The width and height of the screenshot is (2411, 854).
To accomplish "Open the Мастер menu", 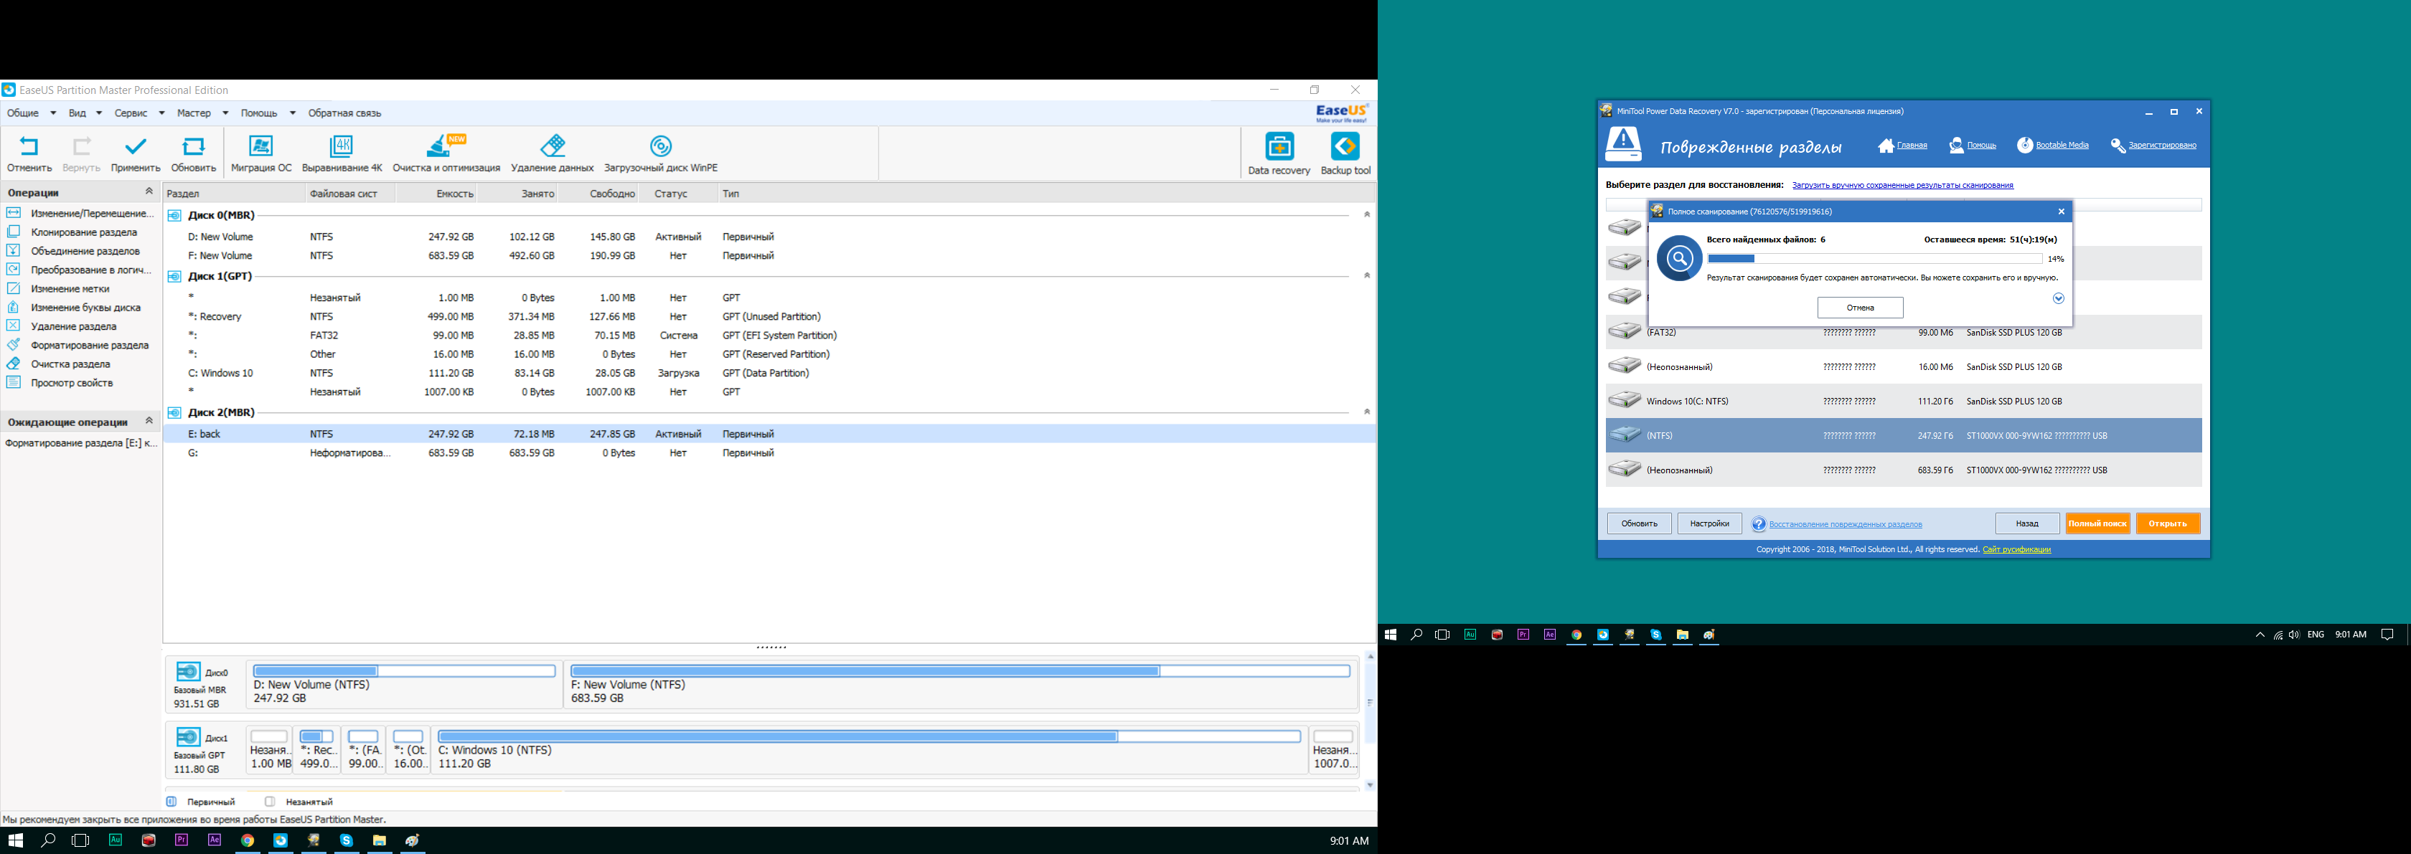I will (x=202, y=113).
